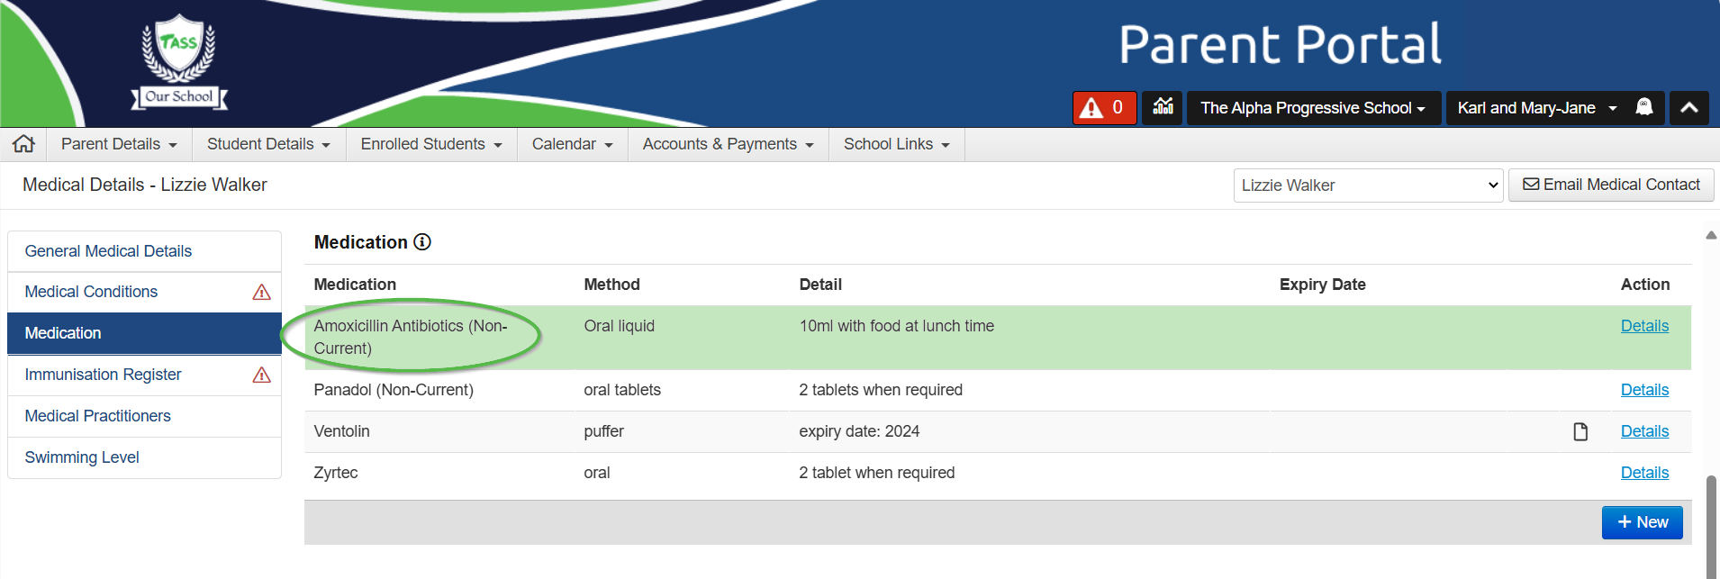Open the Parent Details menu

(x=119, y=144)
